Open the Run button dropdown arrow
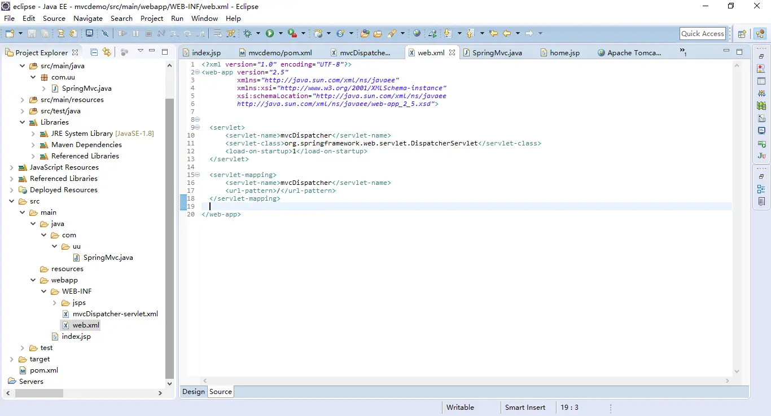The width and height of the screenshot is (771, 416). coord(280,34)
